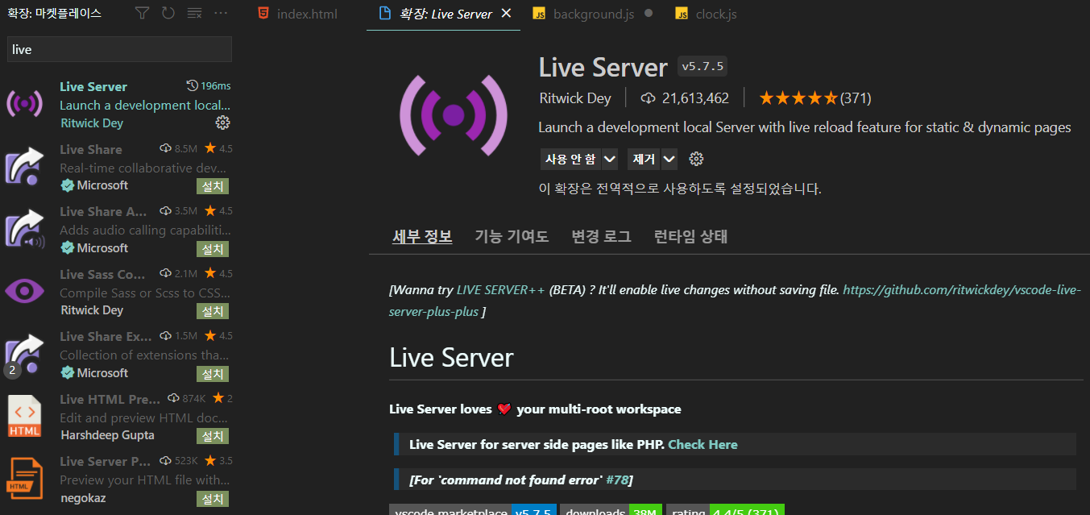Open manage gear for Live Server in list
The image size is (1090, 515).
point(223,123)
